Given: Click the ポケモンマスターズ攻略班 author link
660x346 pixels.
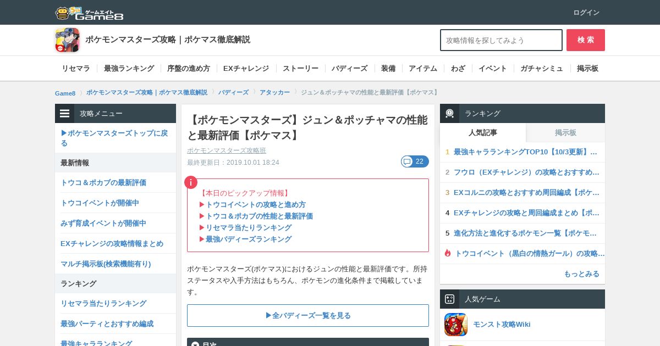Looking at the screenshot, I should 227,150.
